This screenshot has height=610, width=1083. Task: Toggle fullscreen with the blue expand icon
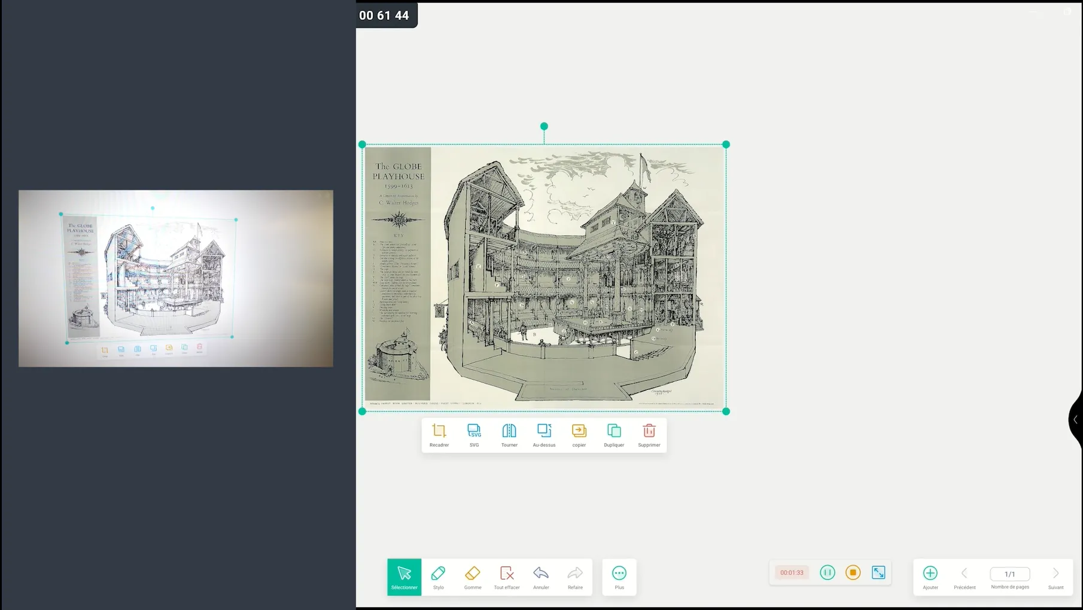pyautogui.click(x=878, y=572)
